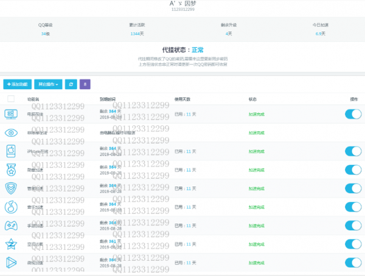Click the 到期时间 column header
The width and height of the screenshot is (365, 276).
108,99
